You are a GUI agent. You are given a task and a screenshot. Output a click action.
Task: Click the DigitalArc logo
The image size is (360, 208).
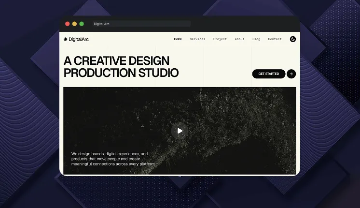click(76, 39)
